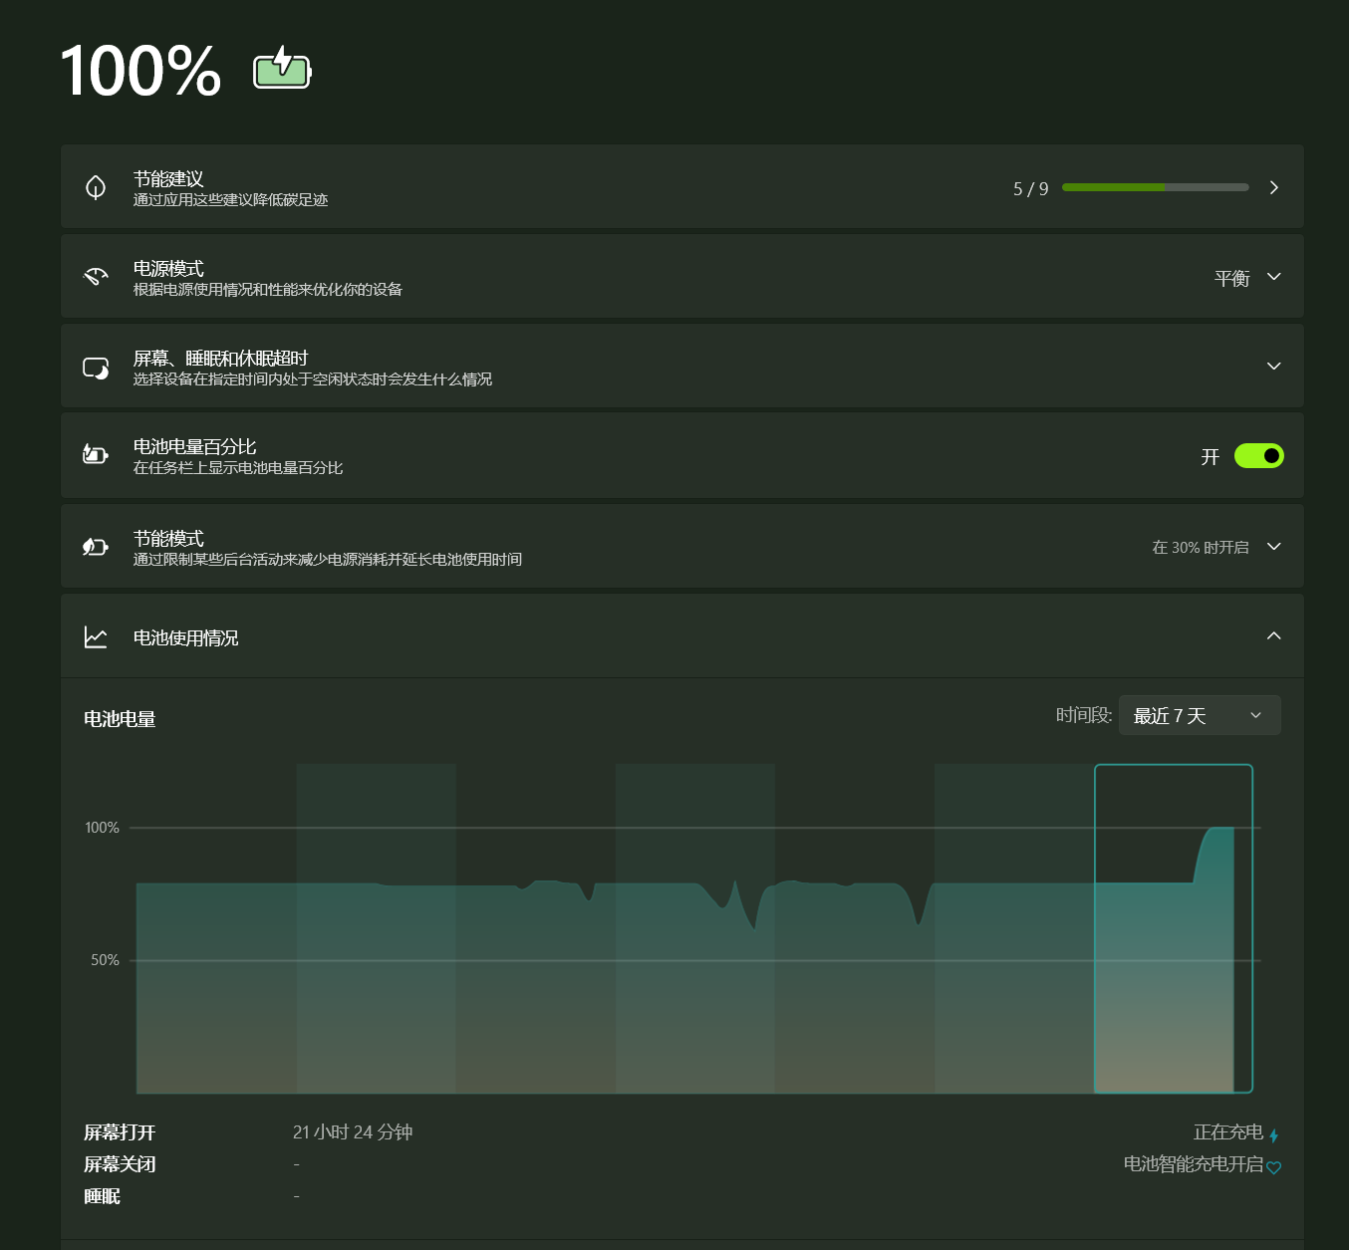Click the gauge icon for 电源模式

coord(96,277)
